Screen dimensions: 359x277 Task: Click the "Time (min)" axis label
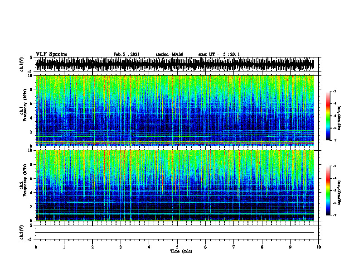pyautogui.click(x=181, y=251)
